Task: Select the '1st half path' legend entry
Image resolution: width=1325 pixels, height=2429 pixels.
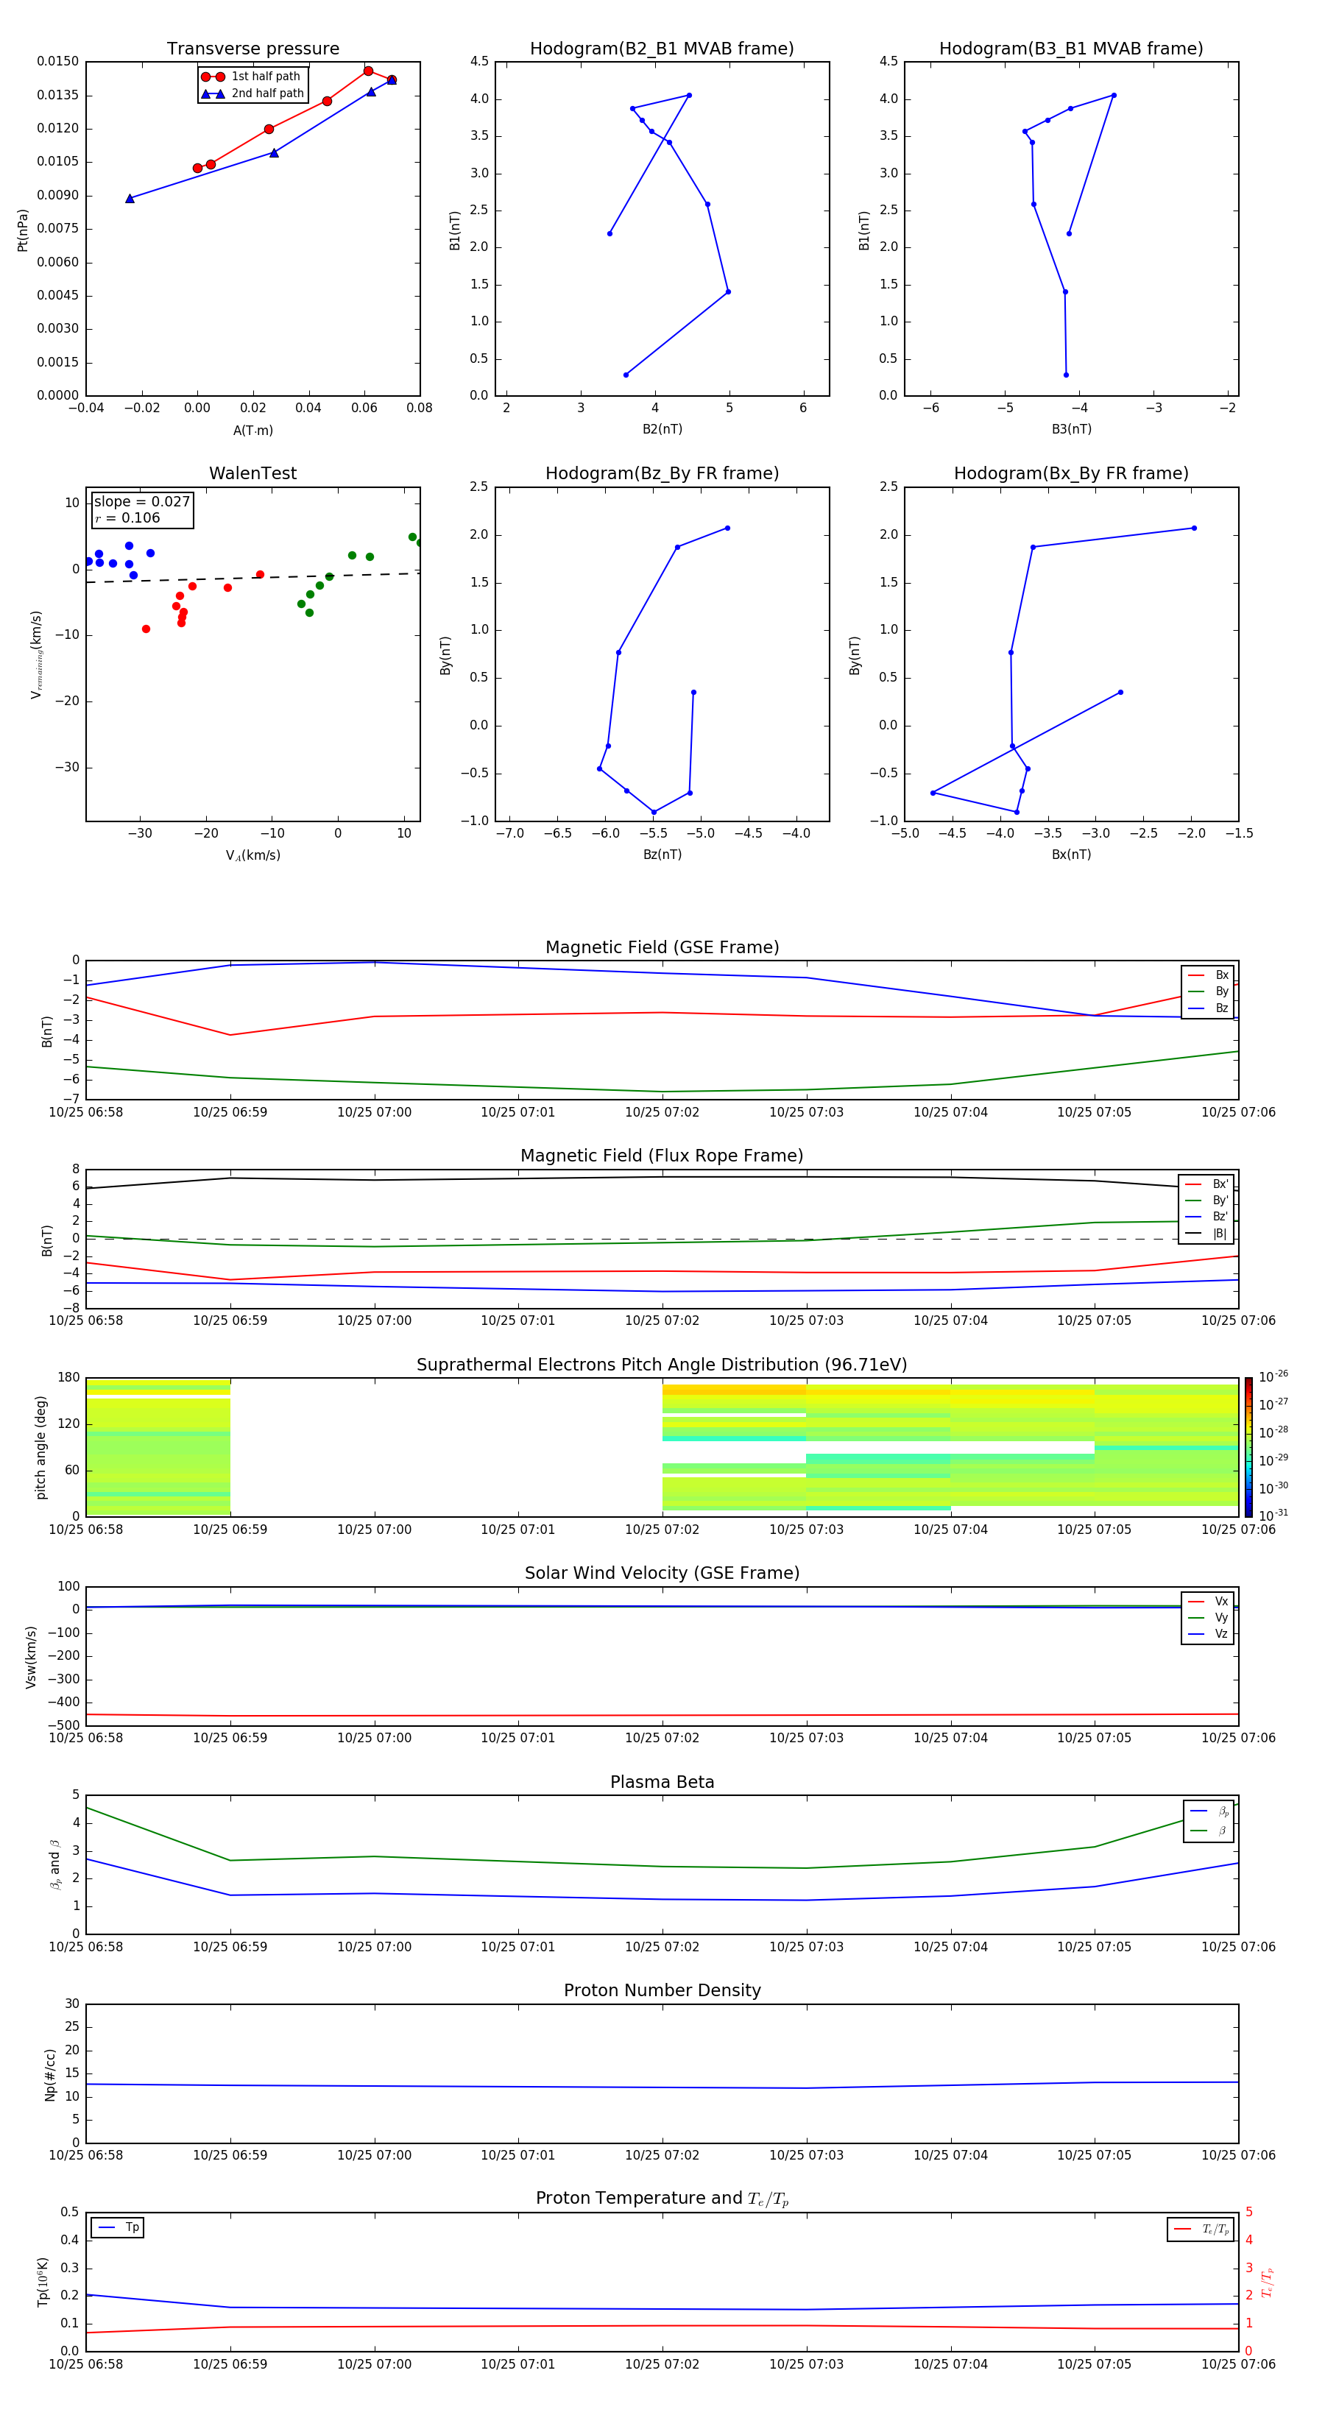Action: (251, 77)
